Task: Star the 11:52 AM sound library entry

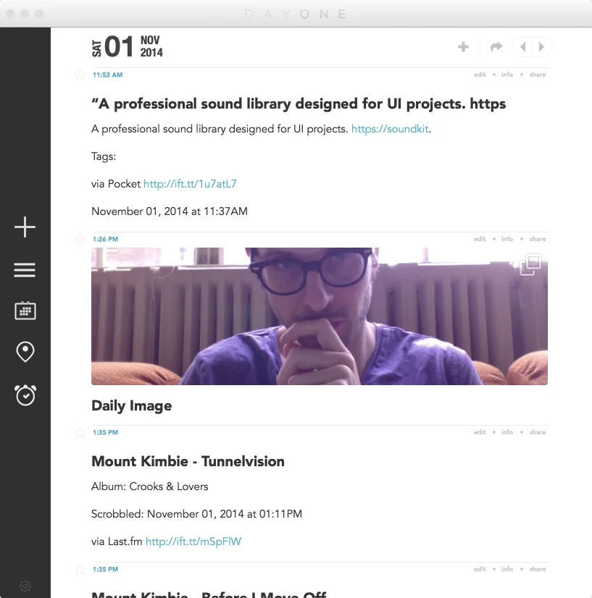Action: [79, 75]
